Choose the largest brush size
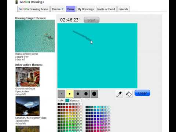The width and height of the screenshot is (176, 132). [94, 94]
